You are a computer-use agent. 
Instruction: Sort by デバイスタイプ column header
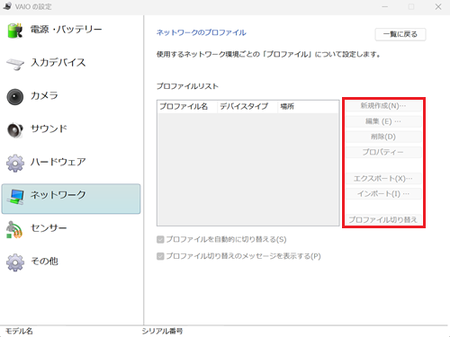pos(247,107)
